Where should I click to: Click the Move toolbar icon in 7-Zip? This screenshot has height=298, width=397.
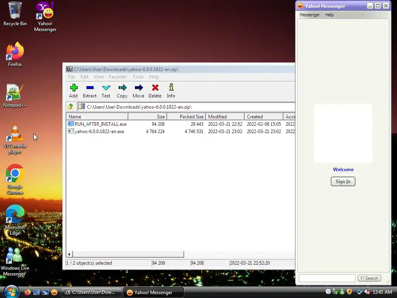(x=138, y=91)
